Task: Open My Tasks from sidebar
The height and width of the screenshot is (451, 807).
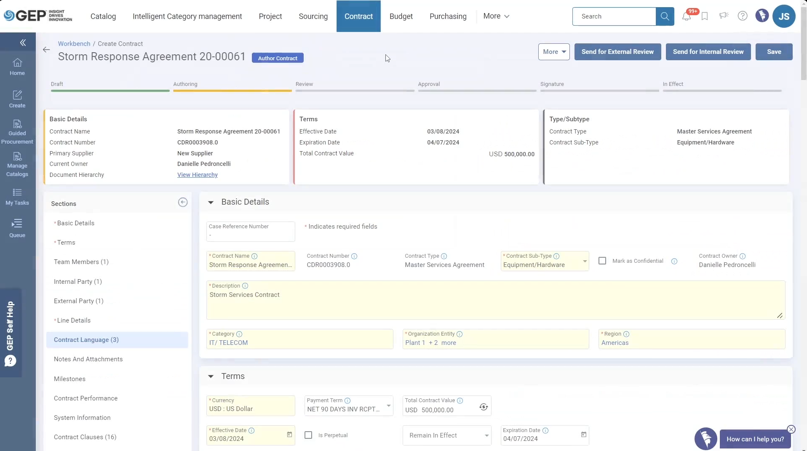Action: (x=17, y=197)
